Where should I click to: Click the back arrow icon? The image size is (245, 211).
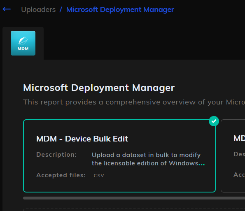[7, 9]
